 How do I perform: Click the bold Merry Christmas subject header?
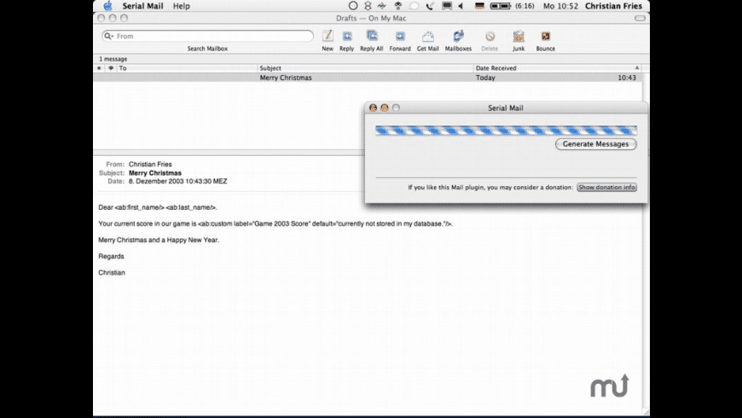click(154, 173)
